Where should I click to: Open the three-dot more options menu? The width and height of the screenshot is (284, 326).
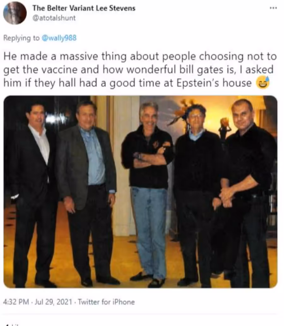[273, 8]
